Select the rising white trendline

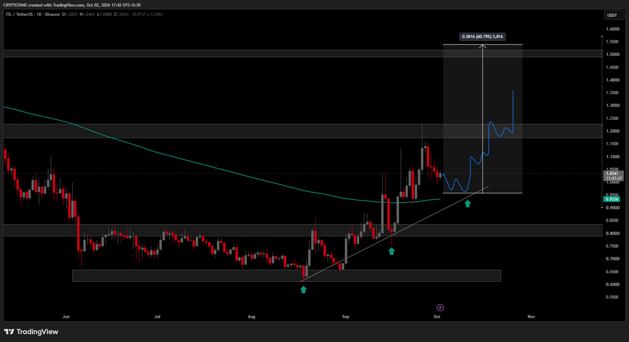393,234
